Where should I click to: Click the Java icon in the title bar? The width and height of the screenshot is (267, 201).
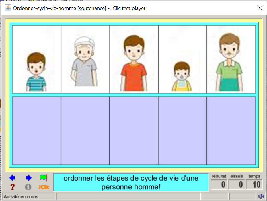click(x=8, y=8)
